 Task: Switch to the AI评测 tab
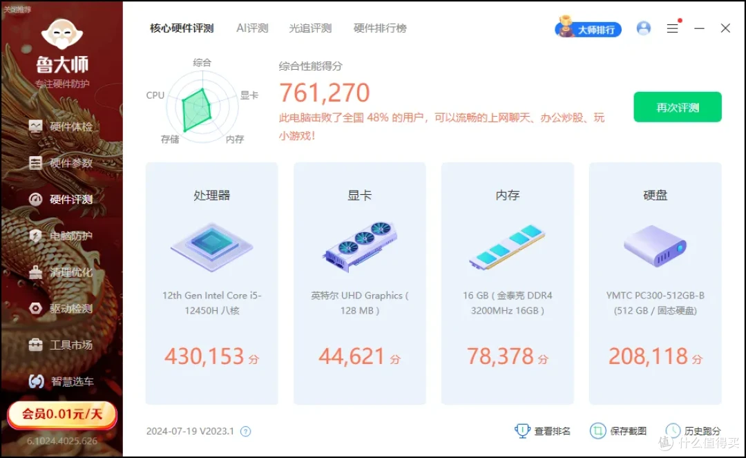(252, 28)
